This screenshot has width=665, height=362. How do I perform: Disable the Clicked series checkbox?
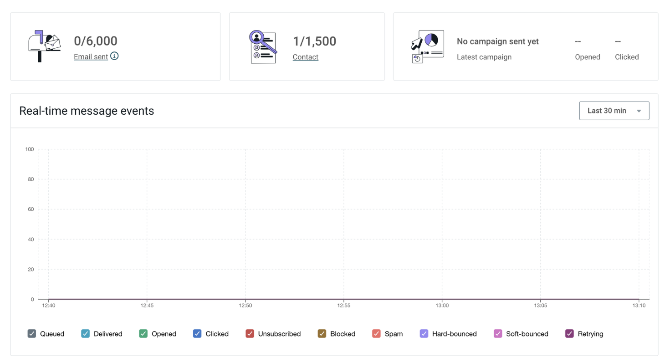coord(197,334)
